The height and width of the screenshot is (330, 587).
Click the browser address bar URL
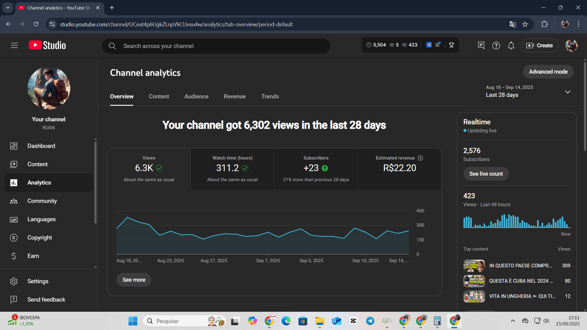point(176,24)
